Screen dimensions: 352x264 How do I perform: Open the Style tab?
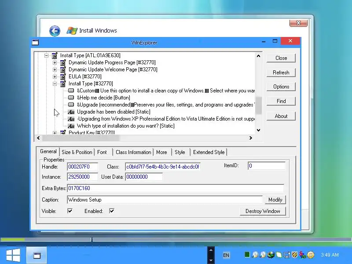click(x=180, y=152)
